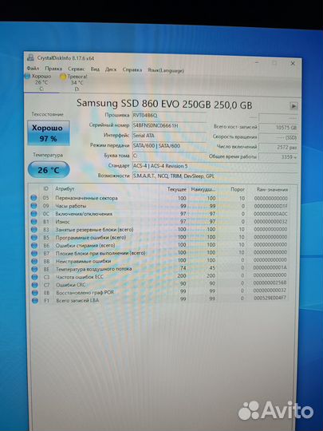Select the Износ attribute row
323x431 pixels.
tap(160, 222)
